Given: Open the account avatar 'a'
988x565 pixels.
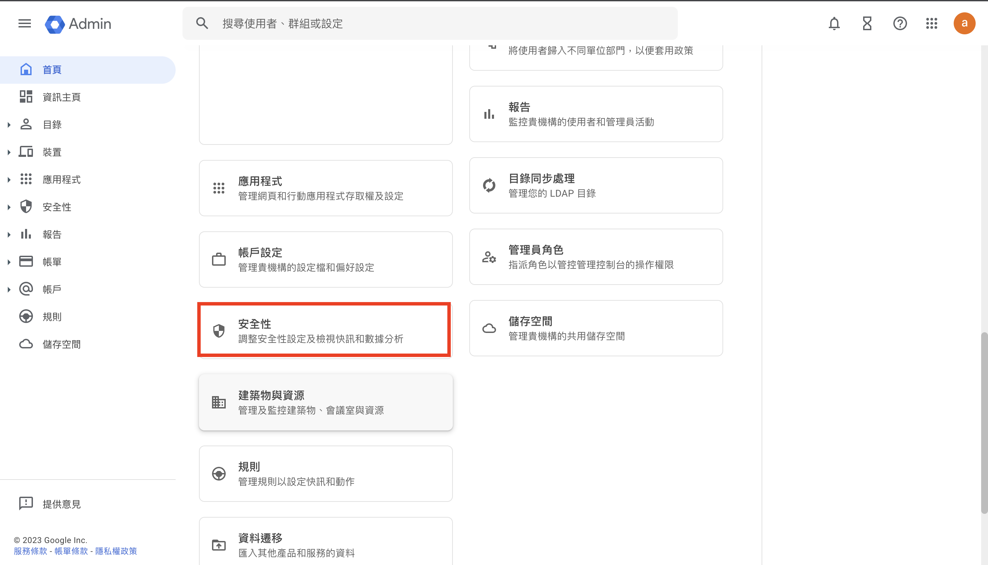Looking at the screenshot, I should pyautogui.click(x=964, y=24).
